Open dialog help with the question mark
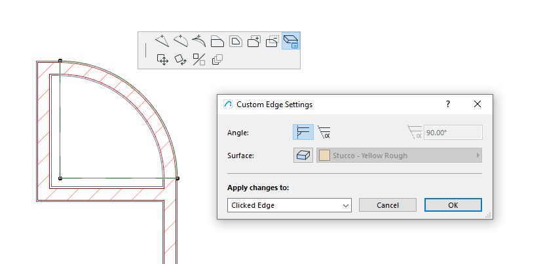 point(448,104)
